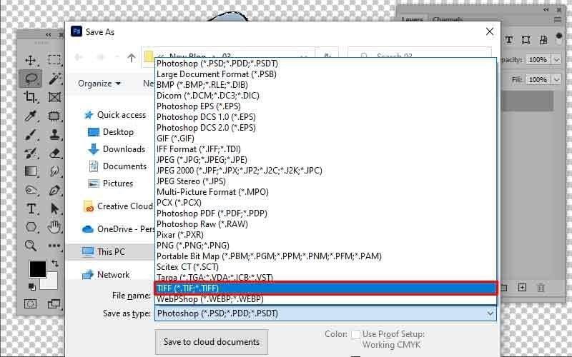Expand the Save as type combo box
This screenshot has width=572, height=357.
[490, 313]
